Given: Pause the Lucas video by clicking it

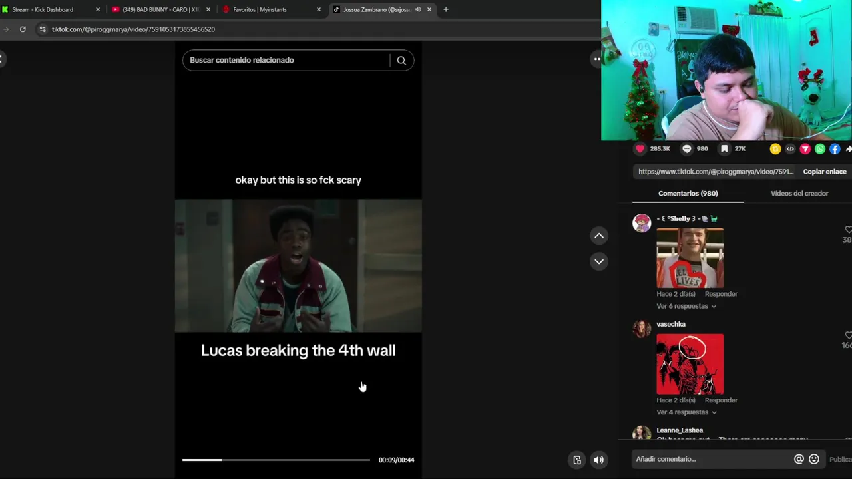Looking at the screenshot, I should tap(298, 265).
